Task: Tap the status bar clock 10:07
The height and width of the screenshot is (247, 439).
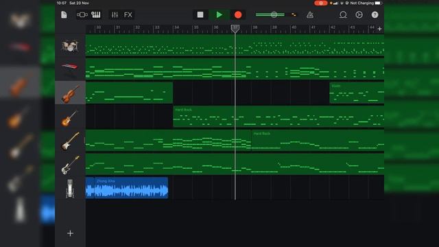Action: pyautogui.click(x=62, y=3)
